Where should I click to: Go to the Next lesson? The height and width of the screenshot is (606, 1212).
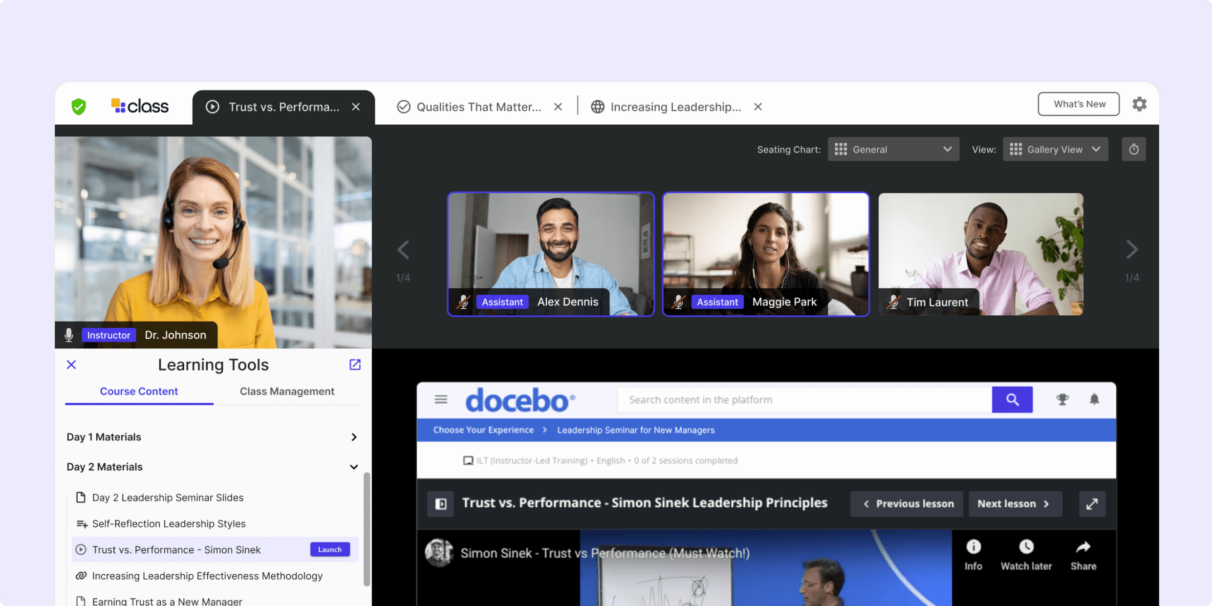tap(1015, 503)
